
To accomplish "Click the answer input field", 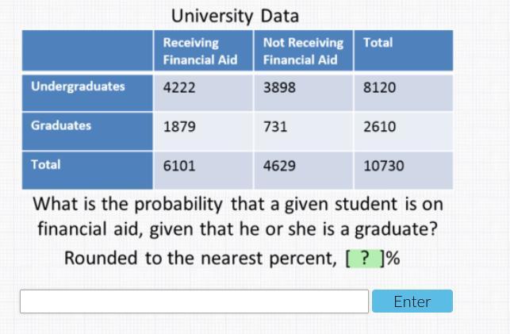I will click(194, 301).
